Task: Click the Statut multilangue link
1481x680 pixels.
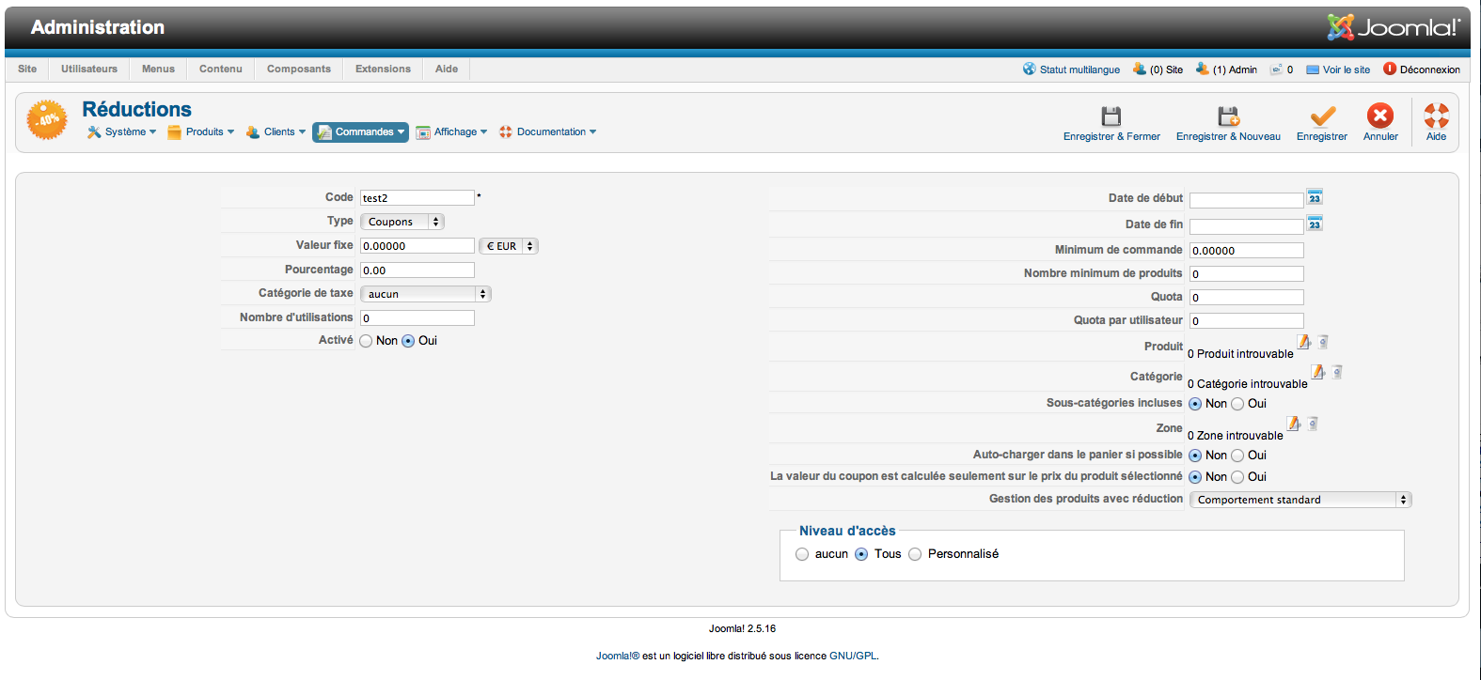Action: tap(1079, 70)
